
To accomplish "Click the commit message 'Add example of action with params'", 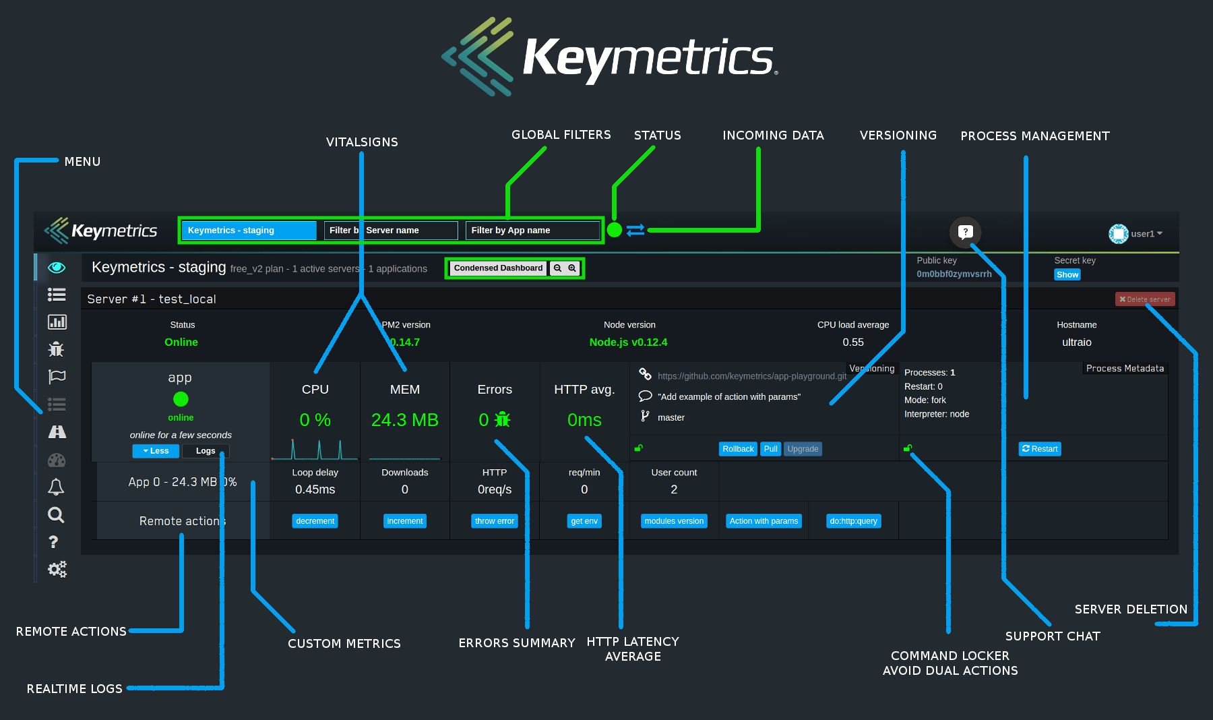I will 729,397.
